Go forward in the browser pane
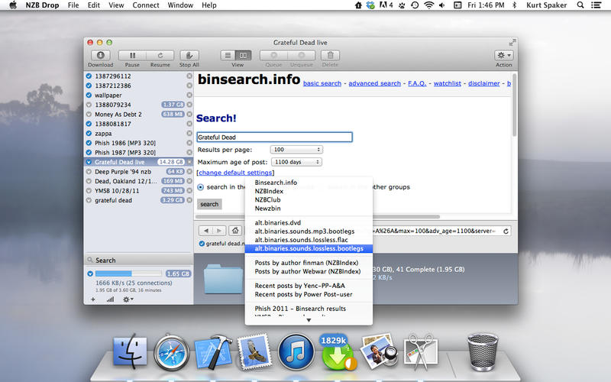The image size is (611, 382). click(219, 231)
